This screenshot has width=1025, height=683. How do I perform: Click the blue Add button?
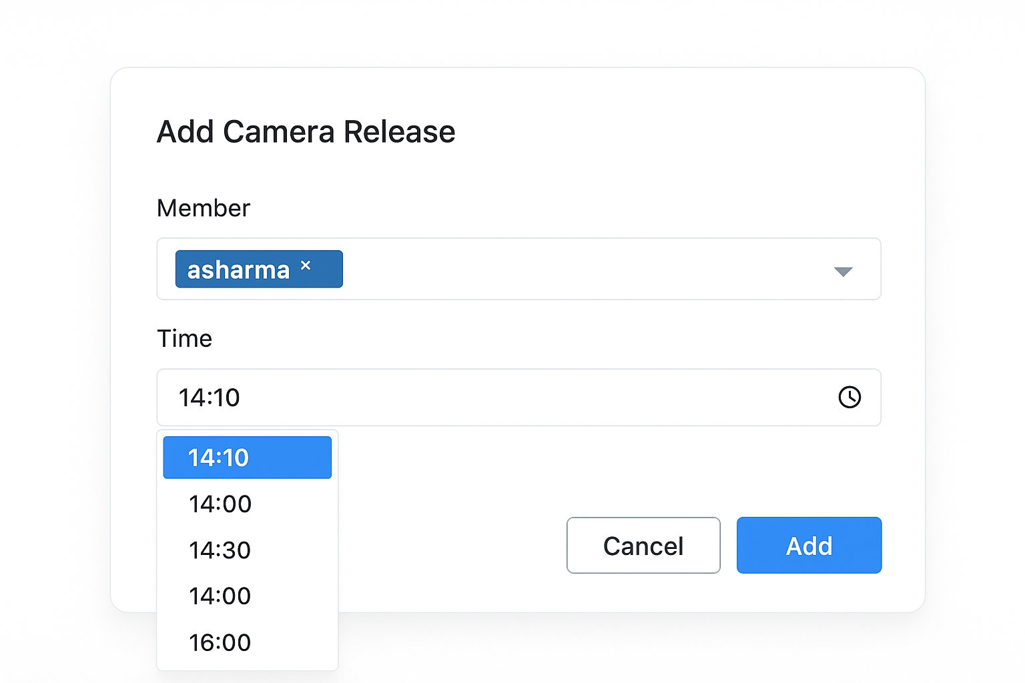(809, 546)
